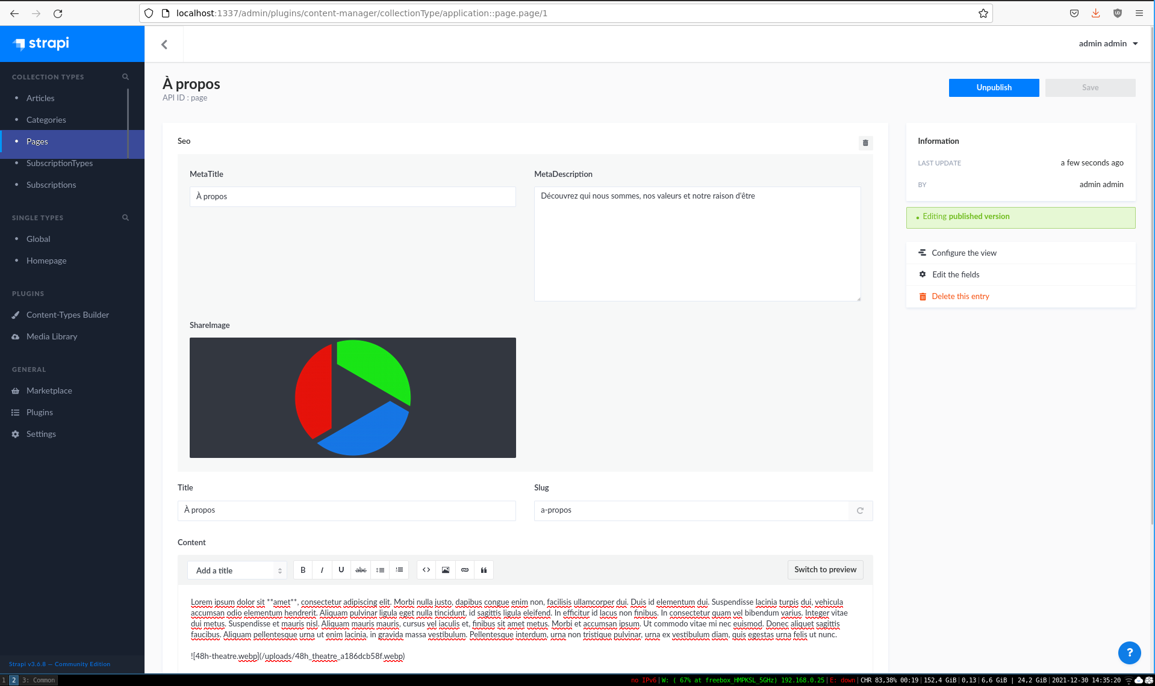Click the Save button
The height and width of the screenshot is (686, 1155).
[x=1090, y=88]
